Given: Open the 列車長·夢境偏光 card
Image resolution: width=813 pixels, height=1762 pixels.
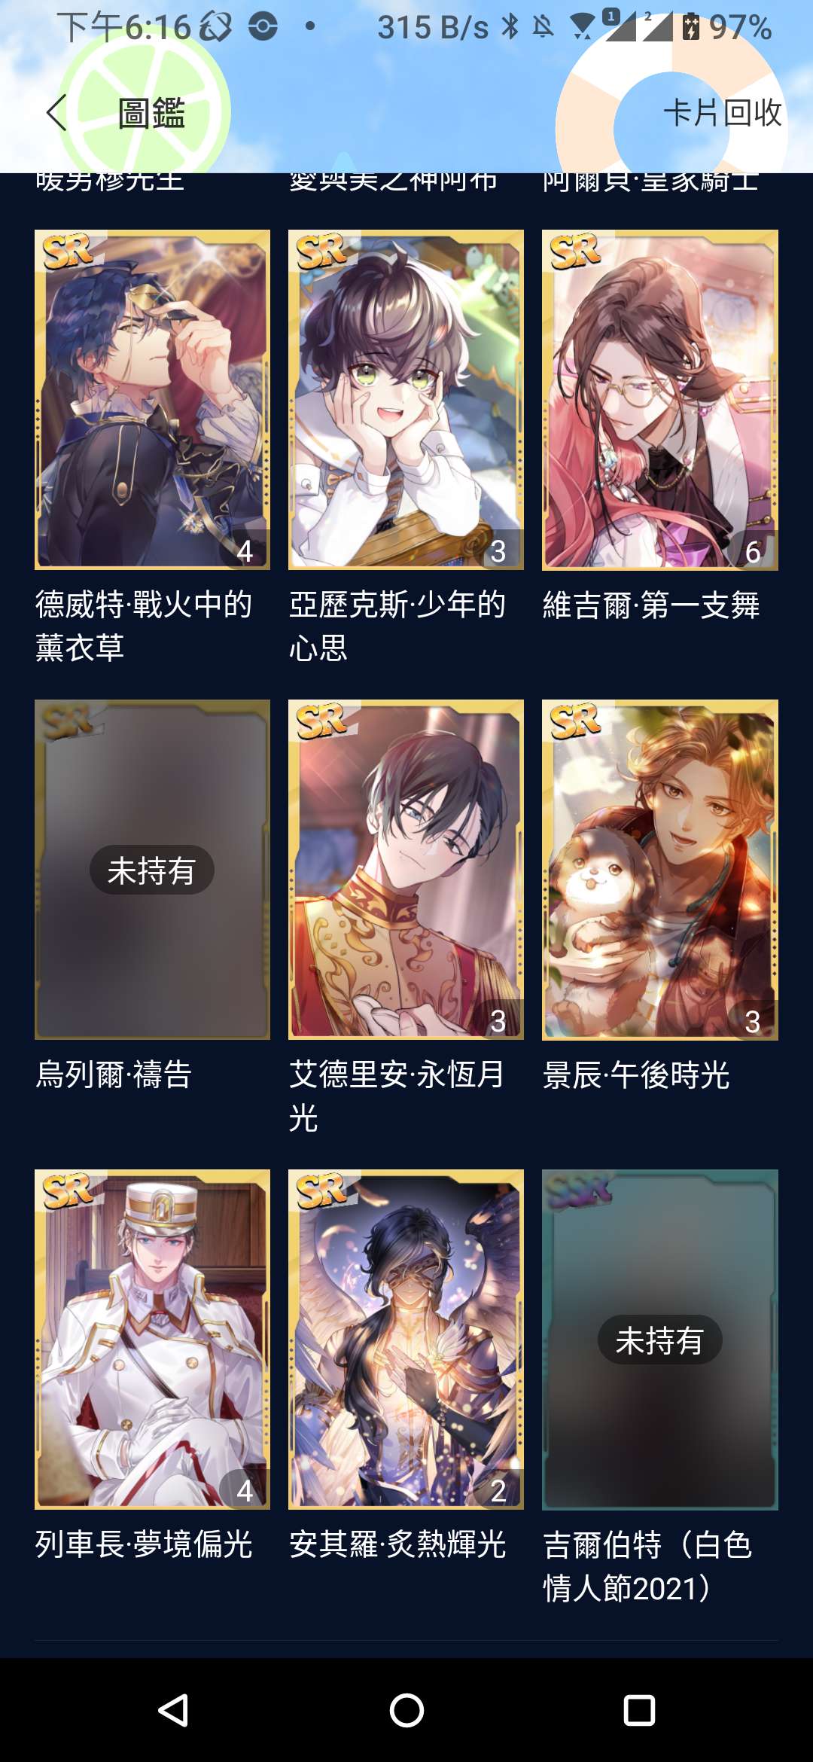Looking at the screenshot, I should pos(152,1340).
